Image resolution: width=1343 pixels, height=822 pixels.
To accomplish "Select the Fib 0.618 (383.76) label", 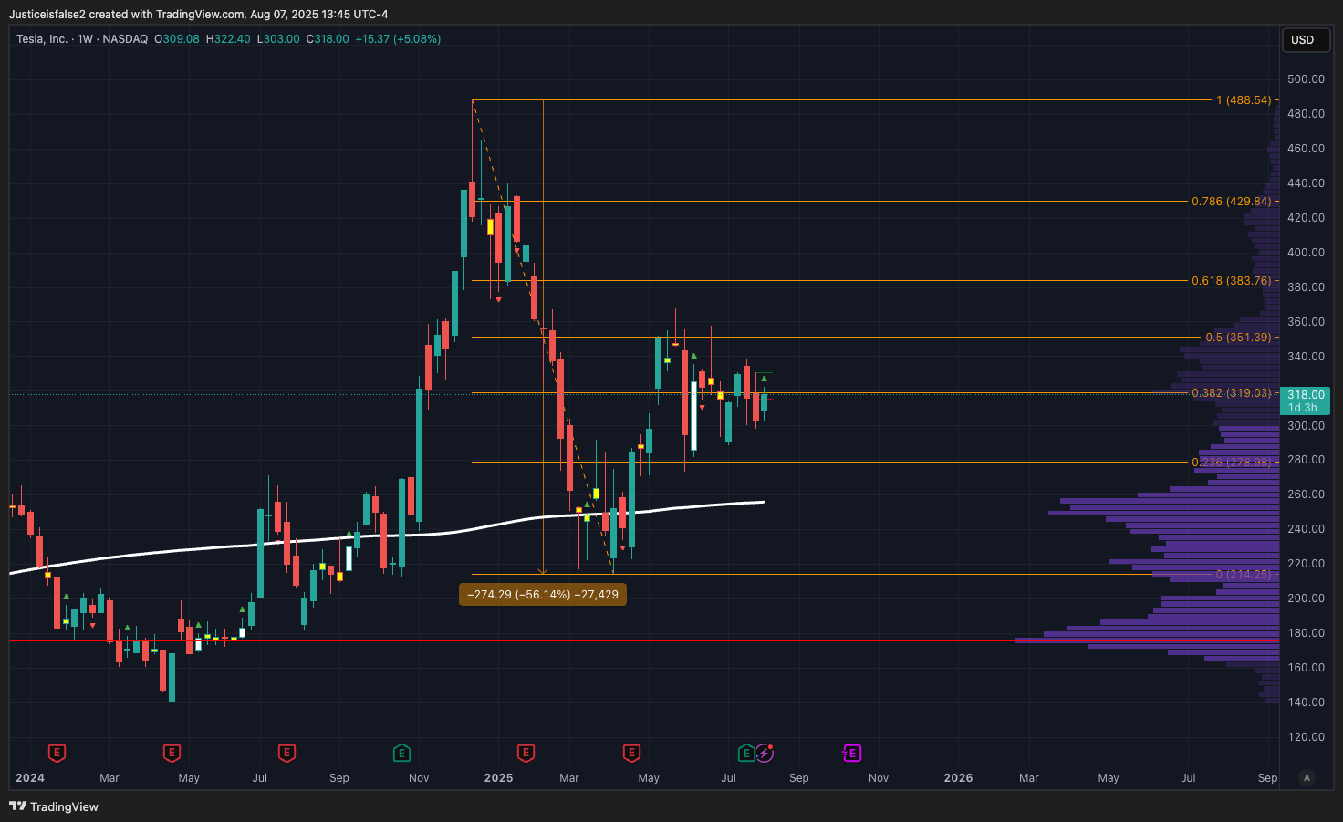I will tap(1232, 281).
